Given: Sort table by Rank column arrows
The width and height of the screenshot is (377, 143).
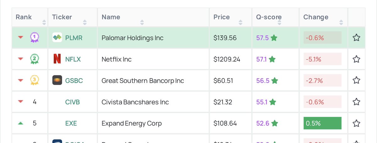Looking at the screenshot, I should click(x=44, y=23).
